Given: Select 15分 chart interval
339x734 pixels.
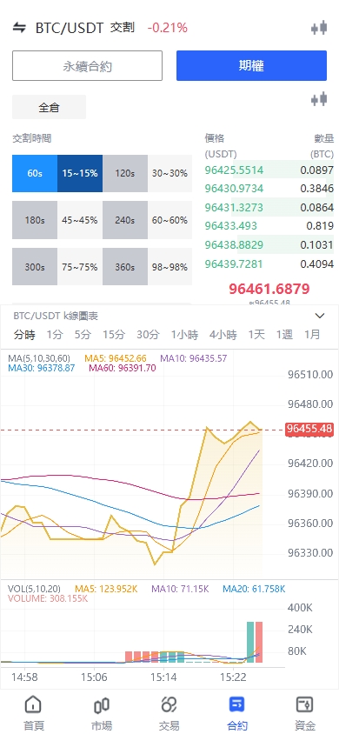Looking at the screenshot, I should 114,335.
